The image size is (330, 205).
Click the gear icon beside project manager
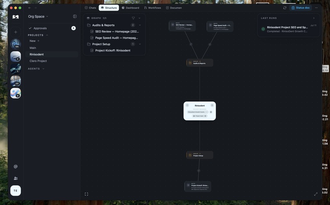pyautogui.click(x=211, y=112)
